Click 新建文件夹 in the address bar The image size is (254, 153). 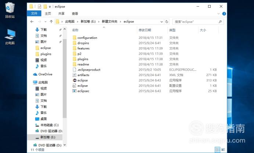point(109,22)
